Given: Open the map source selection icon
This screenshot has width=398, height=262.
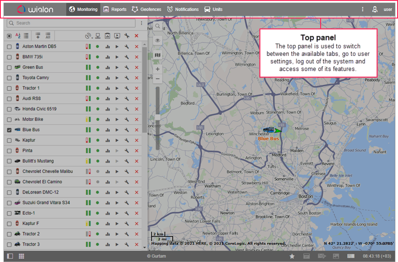Looking at the screenshot, I should [158, 55].
